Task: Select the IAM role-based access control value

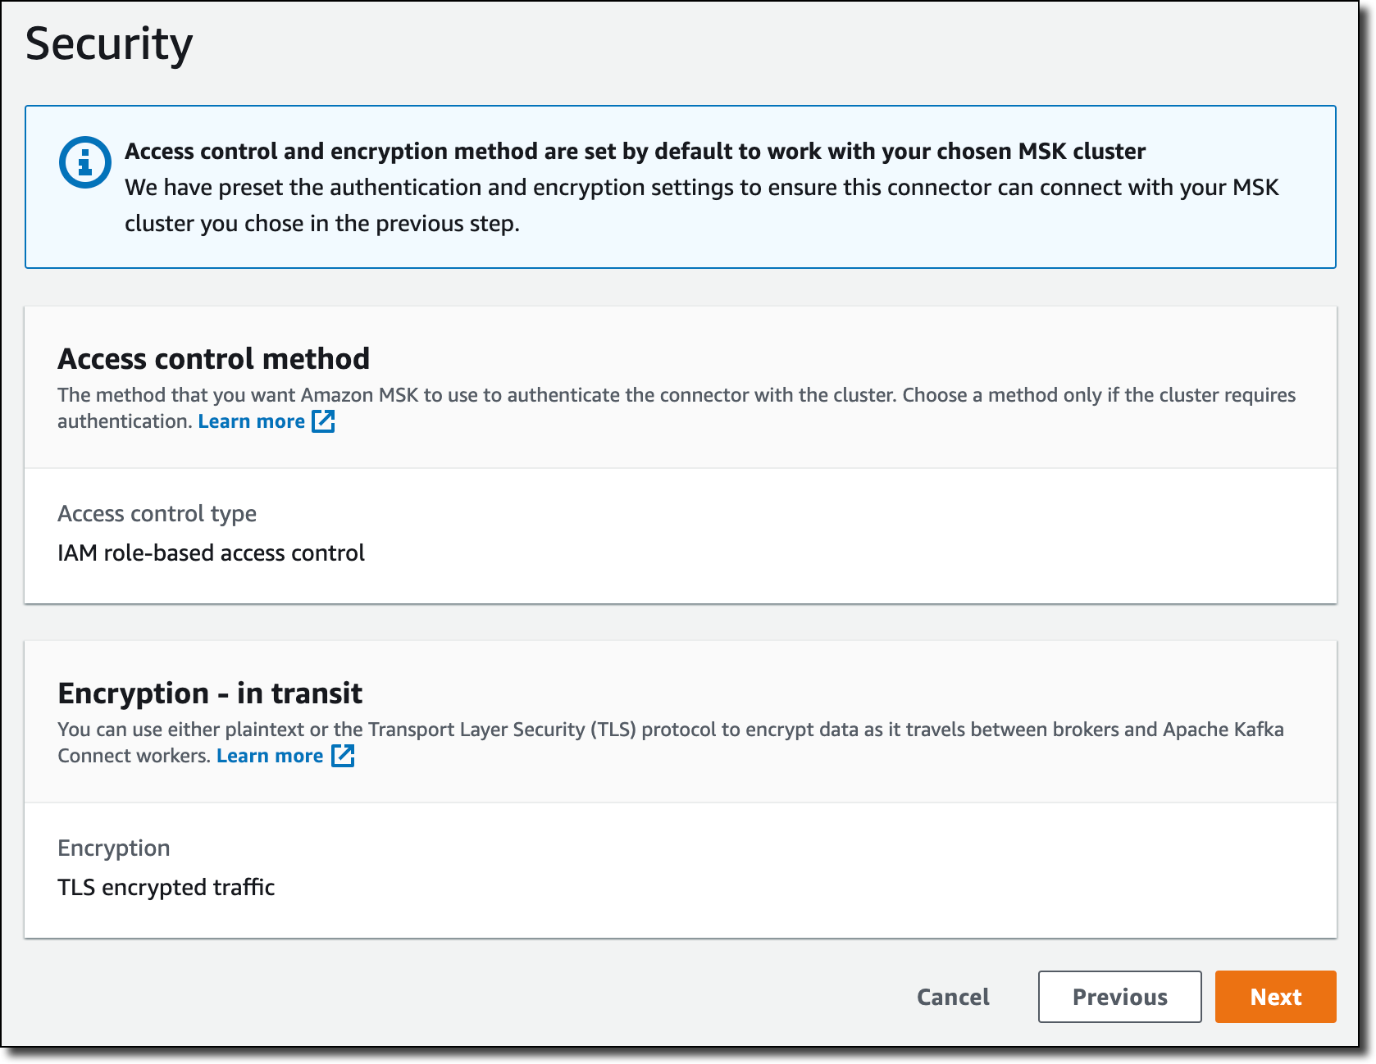Action: [x=211, y=553]
